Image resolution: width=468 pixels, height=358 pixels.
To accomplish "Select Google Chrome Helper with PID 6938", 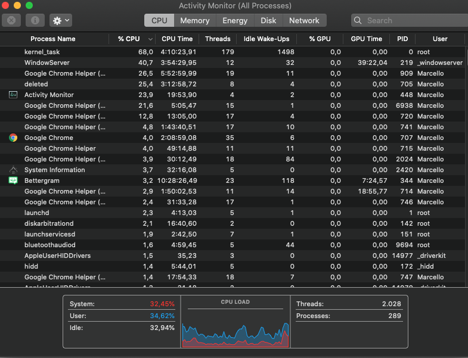I will coord(233,105).
